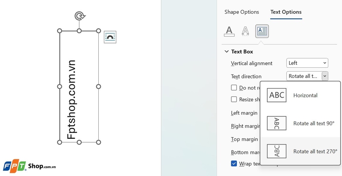
Task: Click the Text direction dropdown arrow
Action: pos(325,76)
